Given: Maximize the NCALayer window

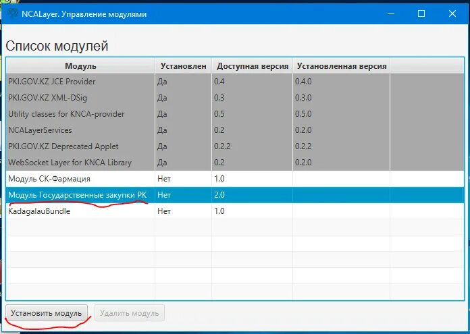Looking at the screenshot, I should 421,13.
